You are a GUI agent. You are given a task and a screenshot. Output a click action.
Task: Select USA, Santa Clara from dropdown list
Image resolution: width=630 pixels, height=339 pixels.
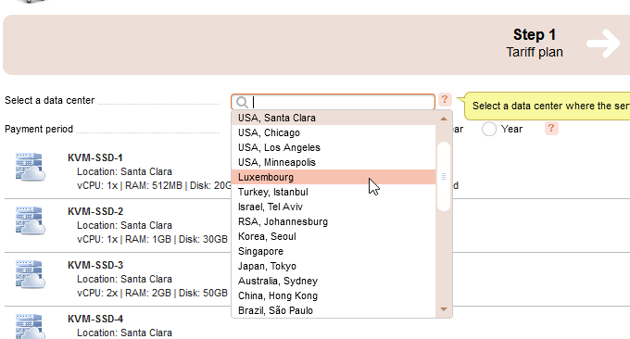click(334, 118)
